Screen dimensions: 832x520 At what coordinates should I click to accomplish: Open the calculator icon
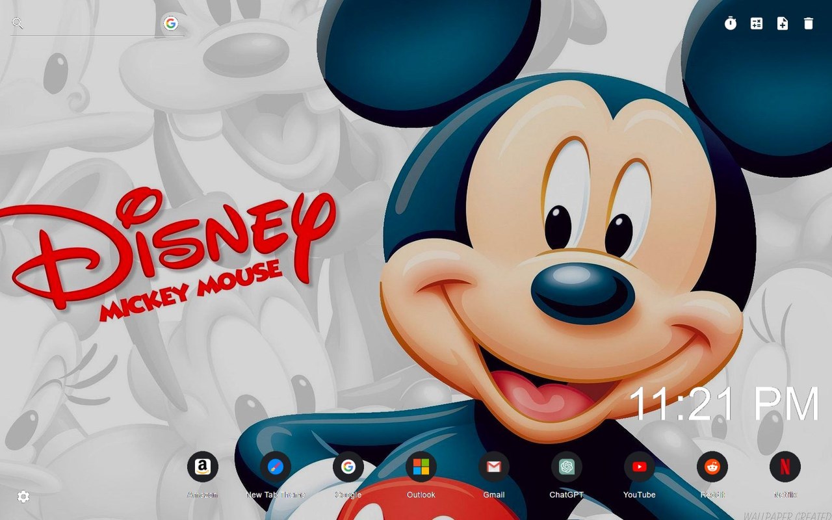coord(757,23)
